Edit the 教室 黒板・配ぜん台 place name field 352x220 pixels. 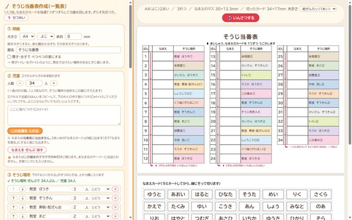[x=49, y=207]
